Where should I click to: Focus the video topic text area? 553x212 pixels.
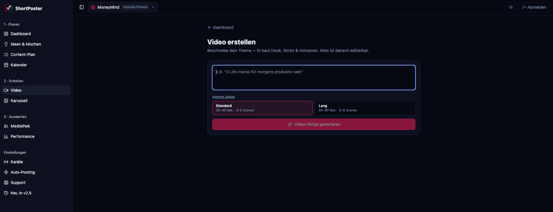(x=314, y=77)
